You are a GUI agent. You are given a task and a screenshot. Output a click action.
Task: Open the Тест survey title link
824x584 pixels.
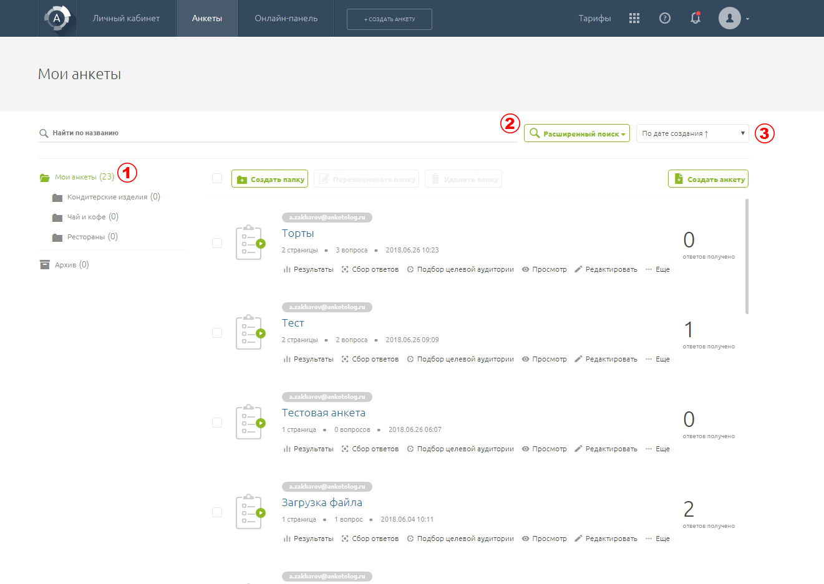pyautogui.click(x=293, y=323)
